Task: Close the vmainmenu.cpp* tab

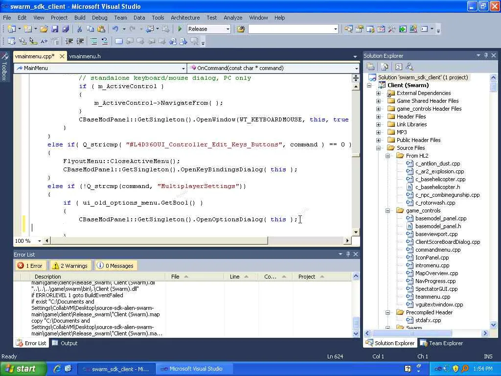Action: tap(62, 56)
